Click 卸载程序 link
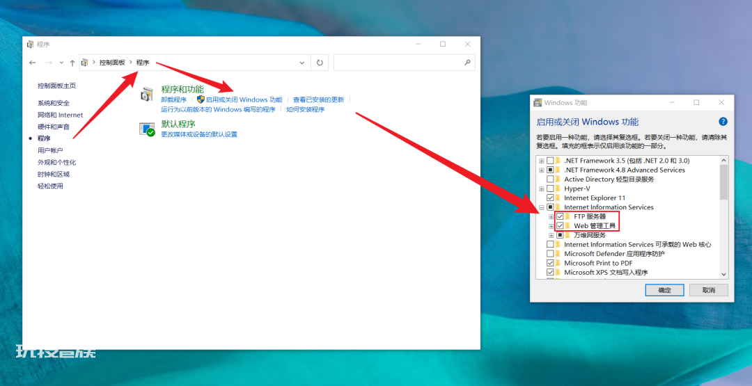This screenshot has width=752, height=386. pos(173,99)
